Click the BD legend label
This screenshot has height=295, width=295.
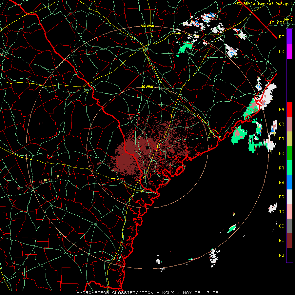pyautogui.click(x=282, y=139)
